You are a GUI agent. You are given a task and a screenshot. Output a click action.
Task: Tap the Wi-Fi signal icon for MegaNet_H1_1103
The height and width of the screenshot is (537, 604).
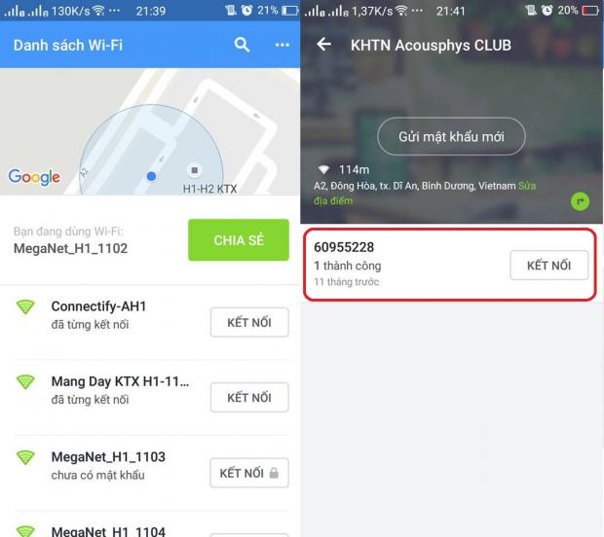25,457
